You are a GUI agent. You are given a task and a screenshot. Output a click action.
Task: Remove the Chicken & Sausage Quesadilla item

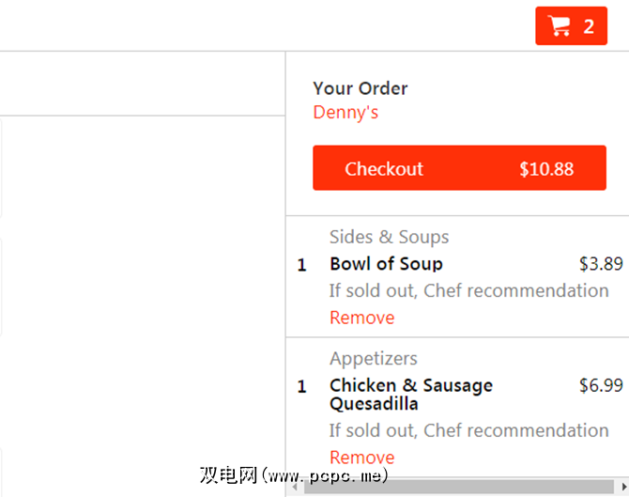[361, 458]
